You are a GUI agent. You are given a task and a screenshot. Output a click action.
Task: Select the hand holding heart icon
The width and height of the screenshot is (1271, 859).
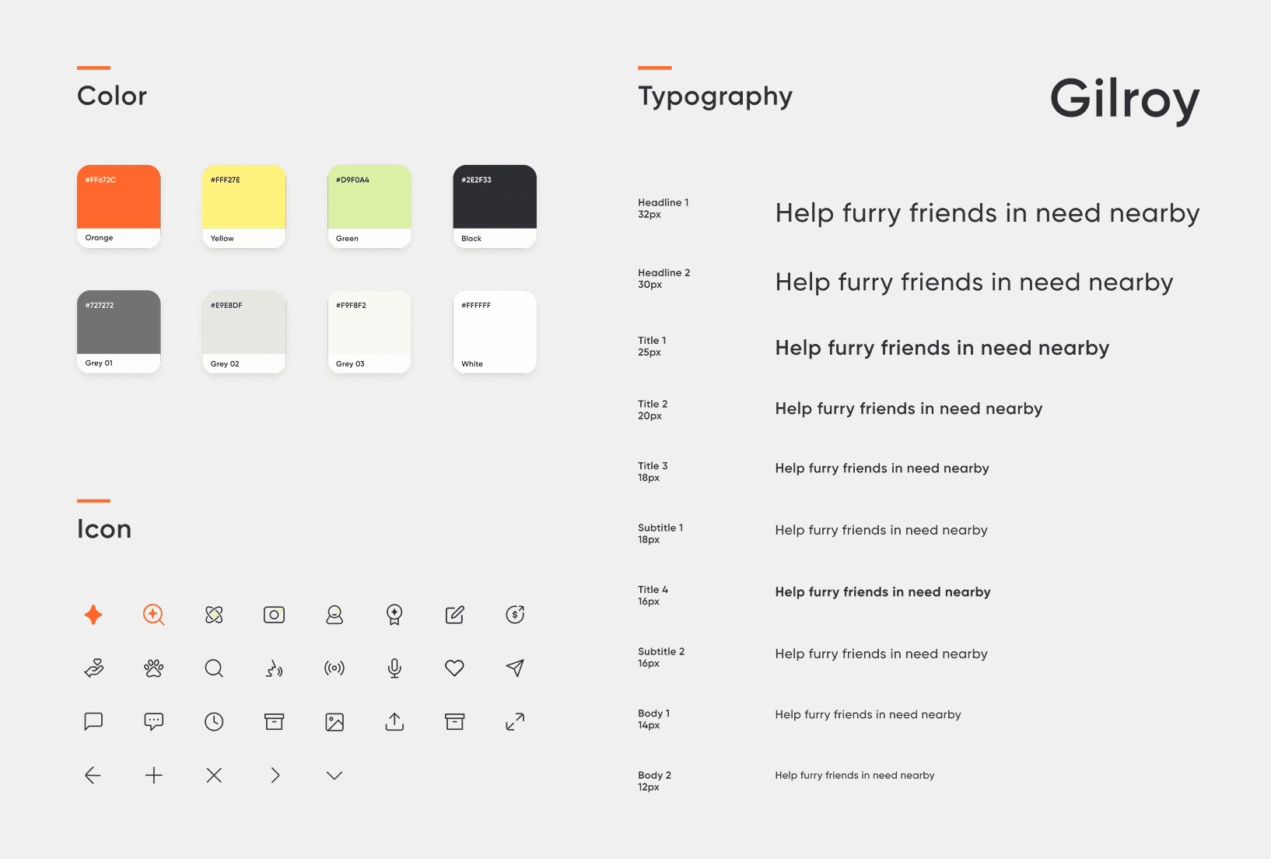(93, 668)
